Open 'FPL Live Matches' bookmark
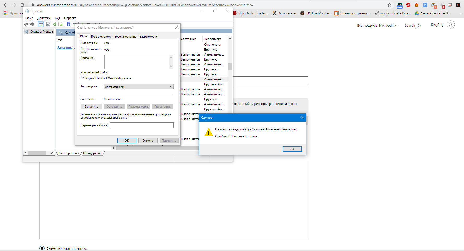This screenshot has height=251, width=464. tap(315, 13)
